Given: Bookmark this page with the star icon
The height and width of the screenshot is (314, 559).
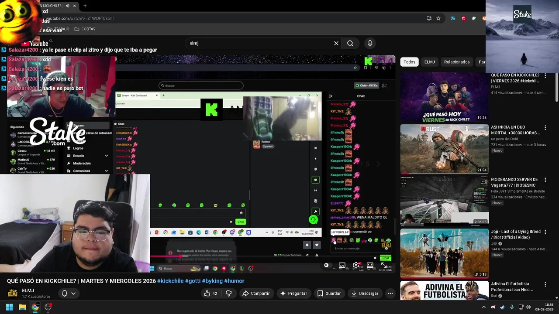Looking at the screenshot, I should [x=438, y=18].
